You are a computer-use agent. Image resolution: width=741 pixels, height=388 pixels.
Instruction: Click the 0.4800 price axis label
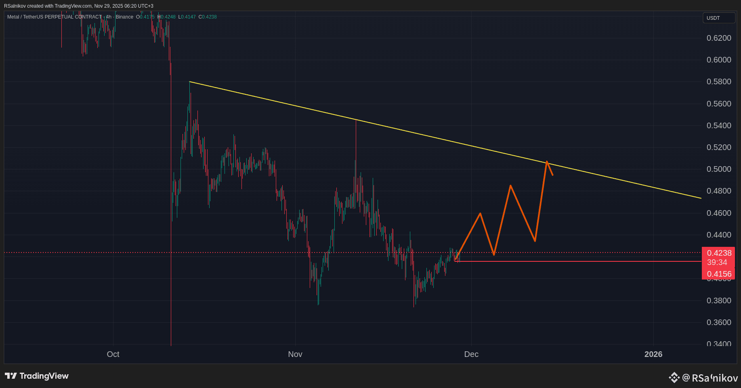coord(719,191)
